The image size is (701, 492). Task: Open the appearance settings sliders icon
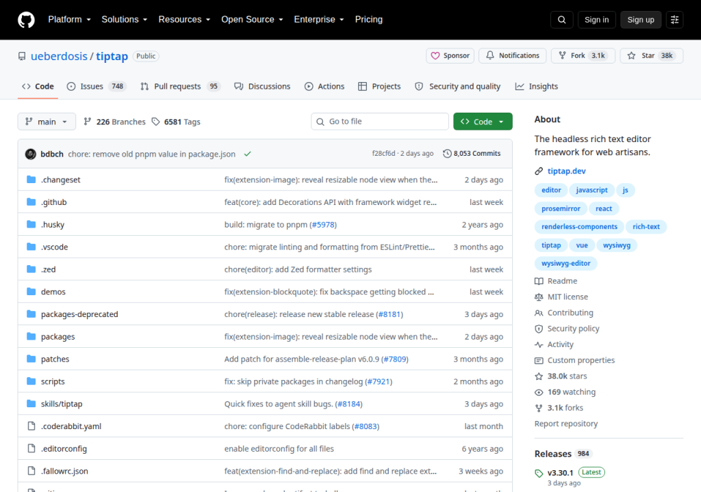click(674, 20)
